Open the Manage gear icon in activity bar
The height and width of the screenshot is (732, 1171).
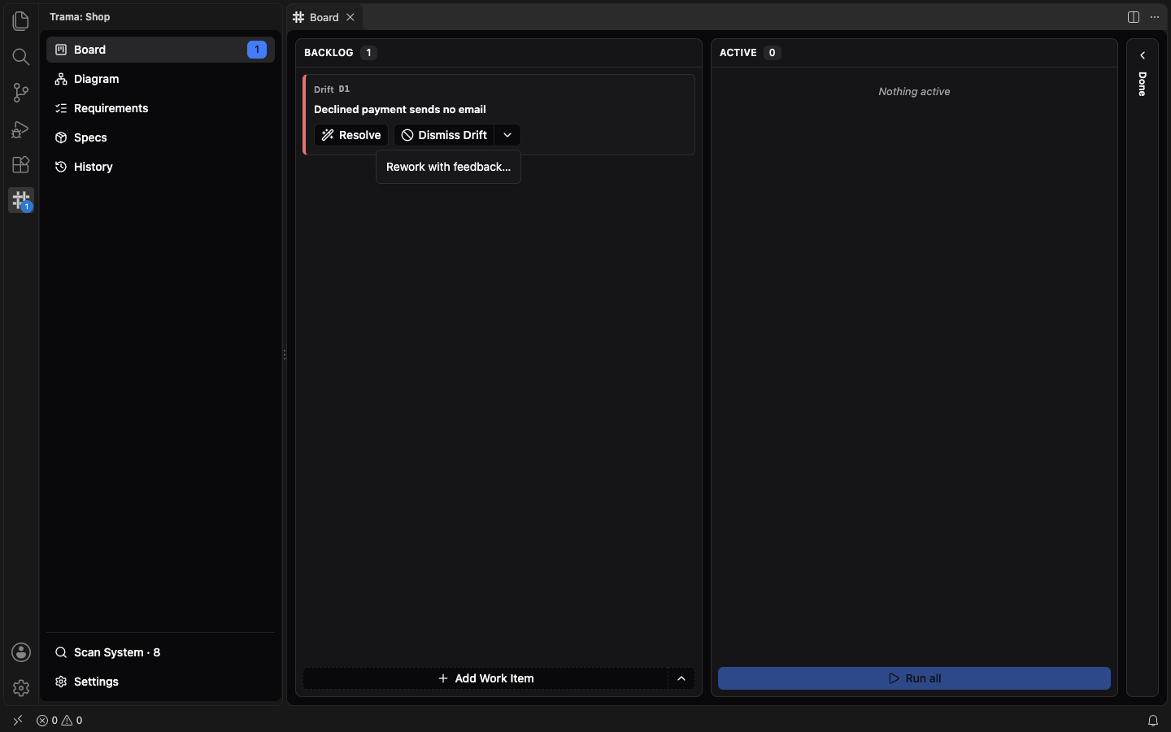pos(21,688)
